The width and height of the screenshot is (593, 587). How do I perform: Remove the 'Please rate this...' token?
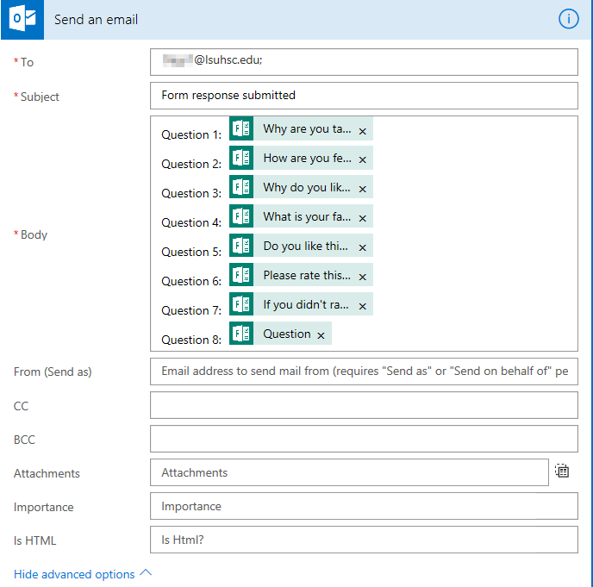363,278
